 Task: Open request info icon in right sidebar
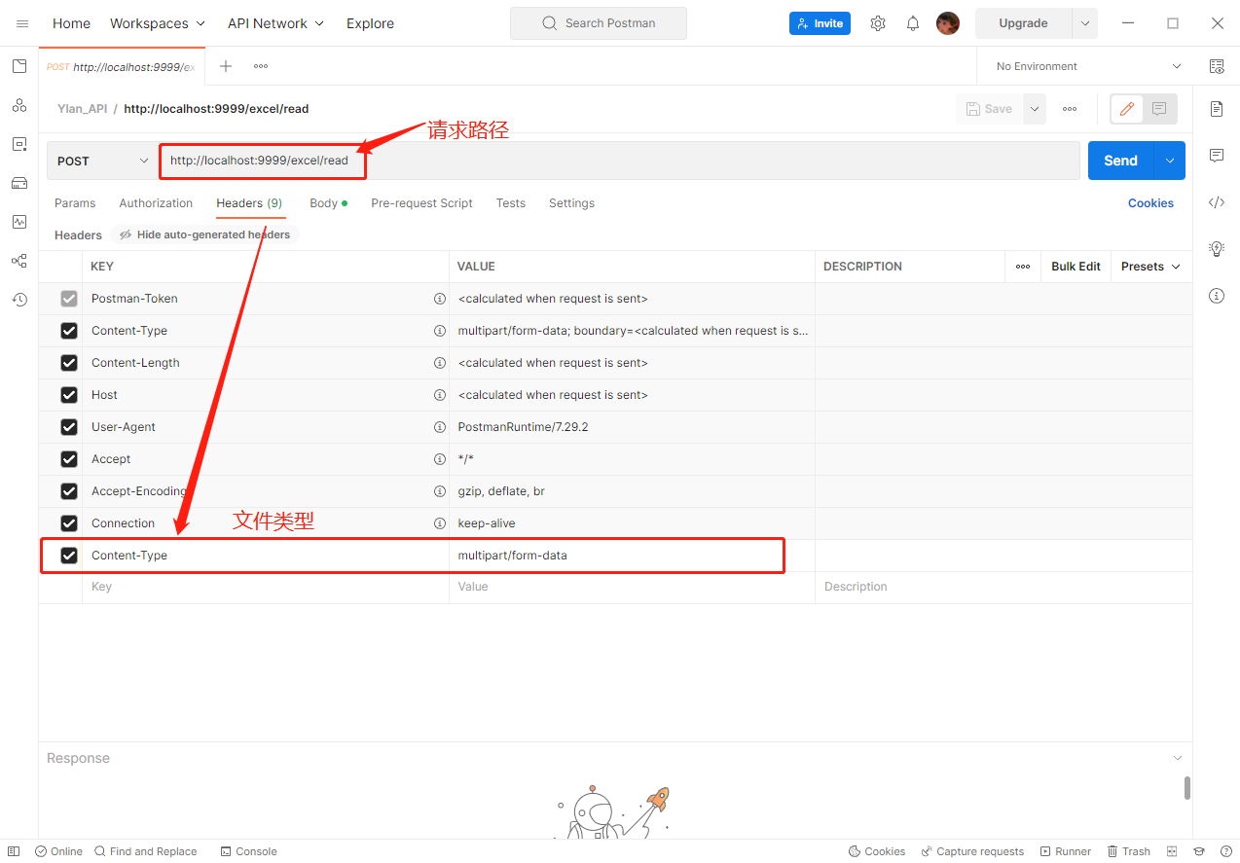tap(1217, 296)
